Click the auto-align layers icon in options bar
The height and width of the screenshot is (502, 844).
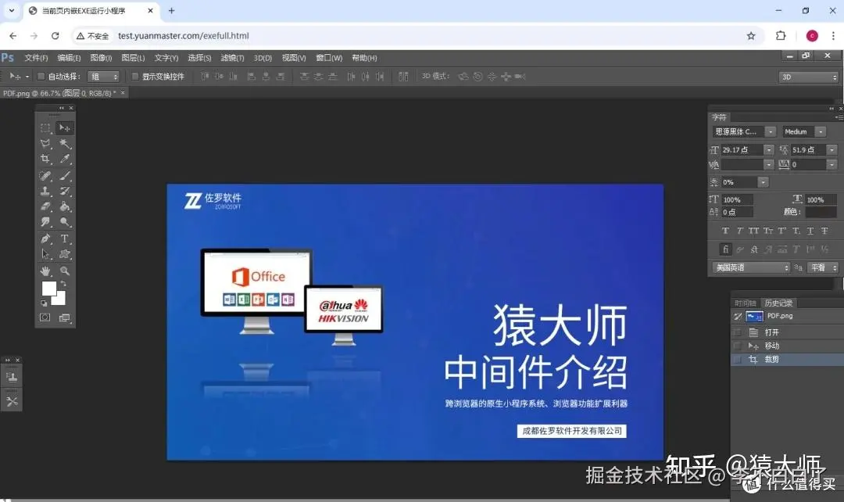tap(403, 77)
